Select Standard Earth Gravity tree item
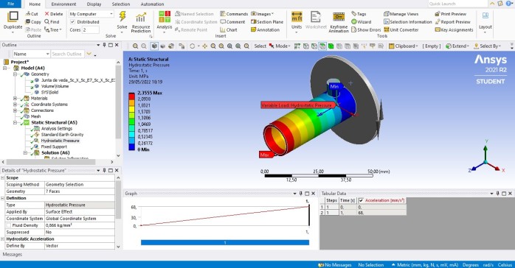 (x=62, y=135)
